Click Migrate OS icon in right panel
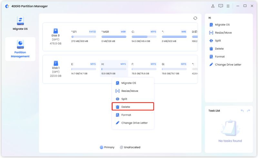 coord(211,25)
